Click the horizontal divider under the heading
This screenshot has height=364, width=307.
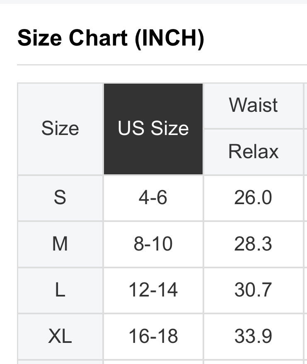click(x=162, y=65)
